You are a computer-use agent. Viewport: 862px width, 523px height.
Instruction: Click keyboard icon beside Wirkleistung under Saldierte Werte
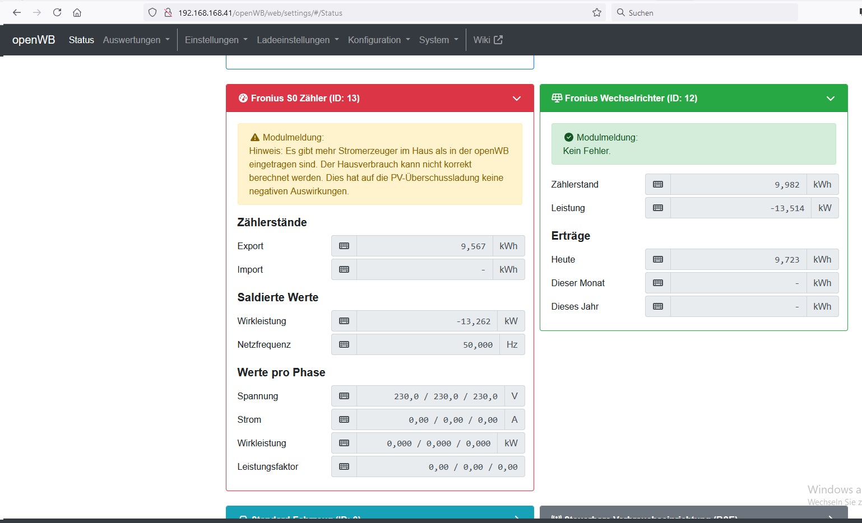pos(344,321)
